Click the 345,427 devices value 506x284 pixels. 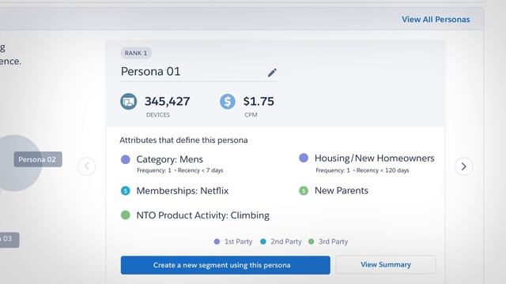167,102
